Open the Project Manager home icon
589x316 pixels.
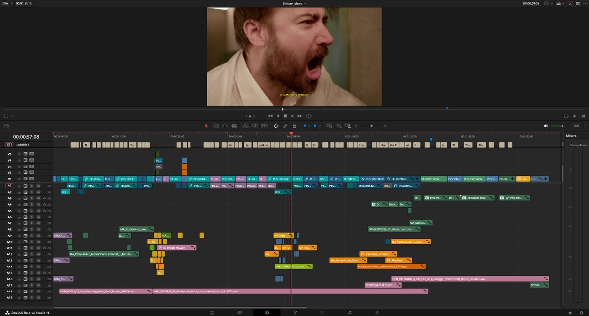coord(570,312)
